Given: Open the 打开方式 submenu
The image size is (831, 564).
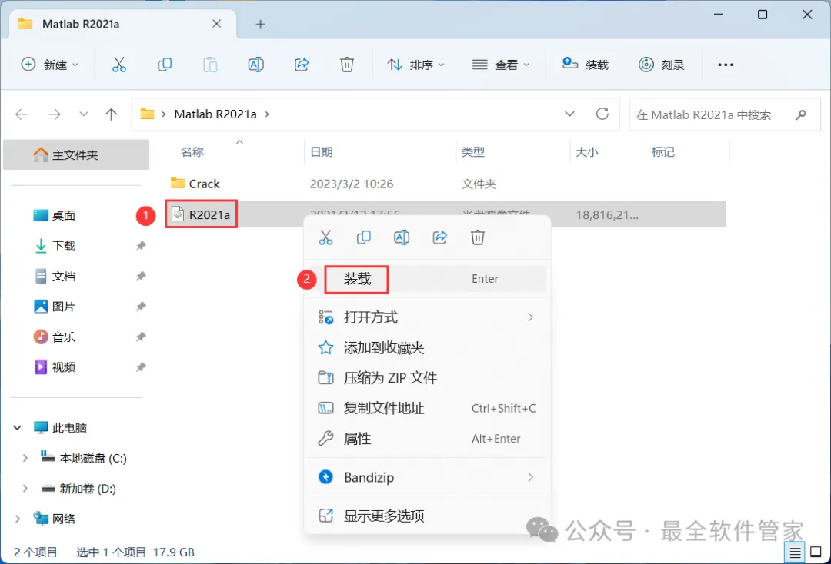Looking at the screenshot, I should [426, 317].
